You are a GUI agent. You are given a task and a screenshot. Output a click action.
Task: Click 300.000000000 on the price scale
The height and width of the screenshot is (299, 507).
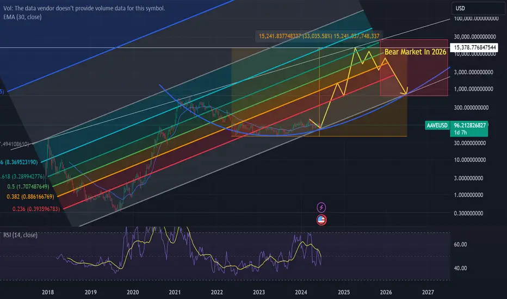[x=471, y=108]
